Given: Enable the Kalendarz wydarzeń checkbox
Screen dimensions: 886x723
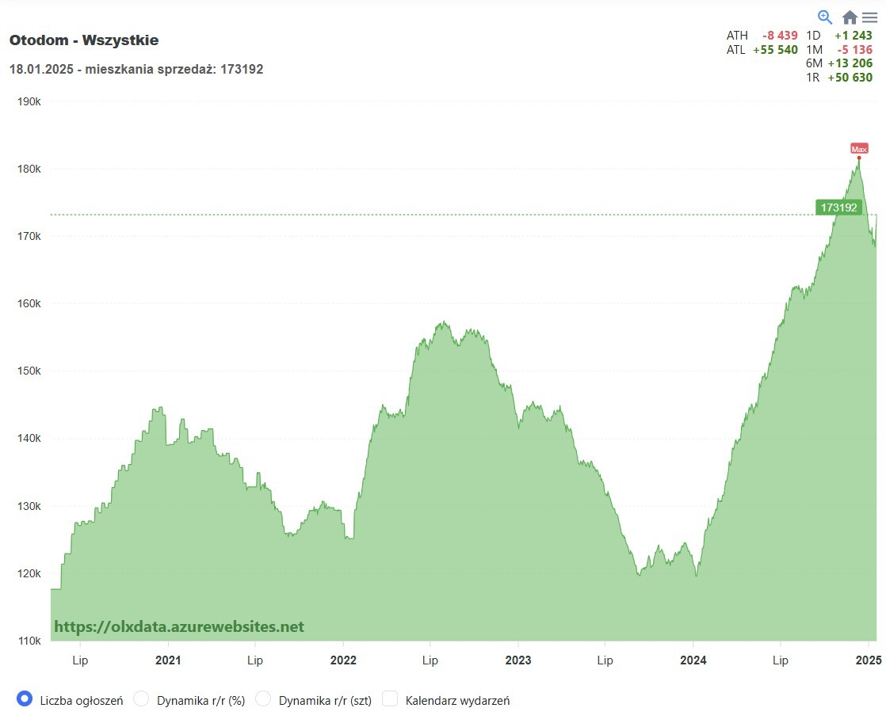Looking at the screenshot, I should (390, 698).
